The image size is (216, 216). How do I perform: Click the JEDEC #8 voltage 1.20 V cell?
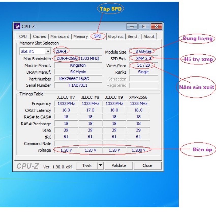pos(90,150)
